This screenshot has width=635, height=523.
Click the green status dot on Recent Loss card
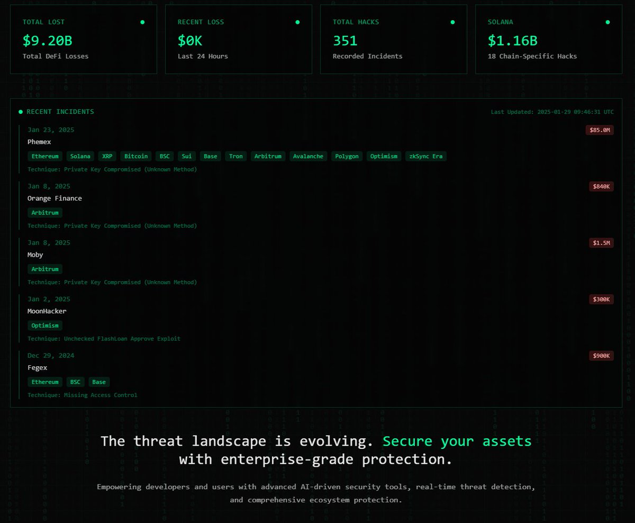pyautogui.click(x=297, y=22)
